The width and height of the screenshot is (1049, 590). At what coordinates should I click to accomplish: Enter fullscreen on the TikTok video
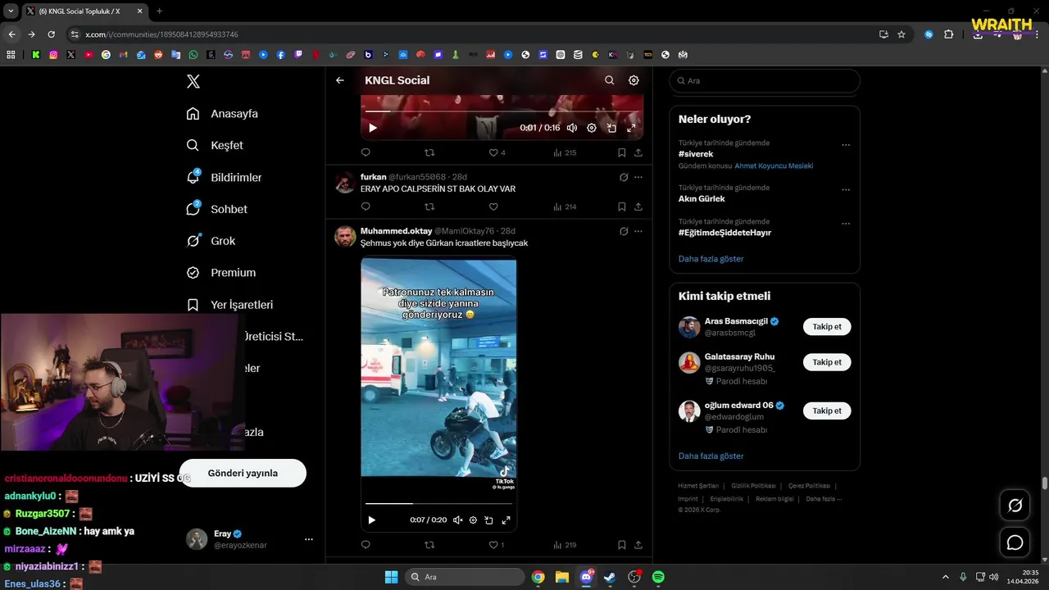[506, 520]
